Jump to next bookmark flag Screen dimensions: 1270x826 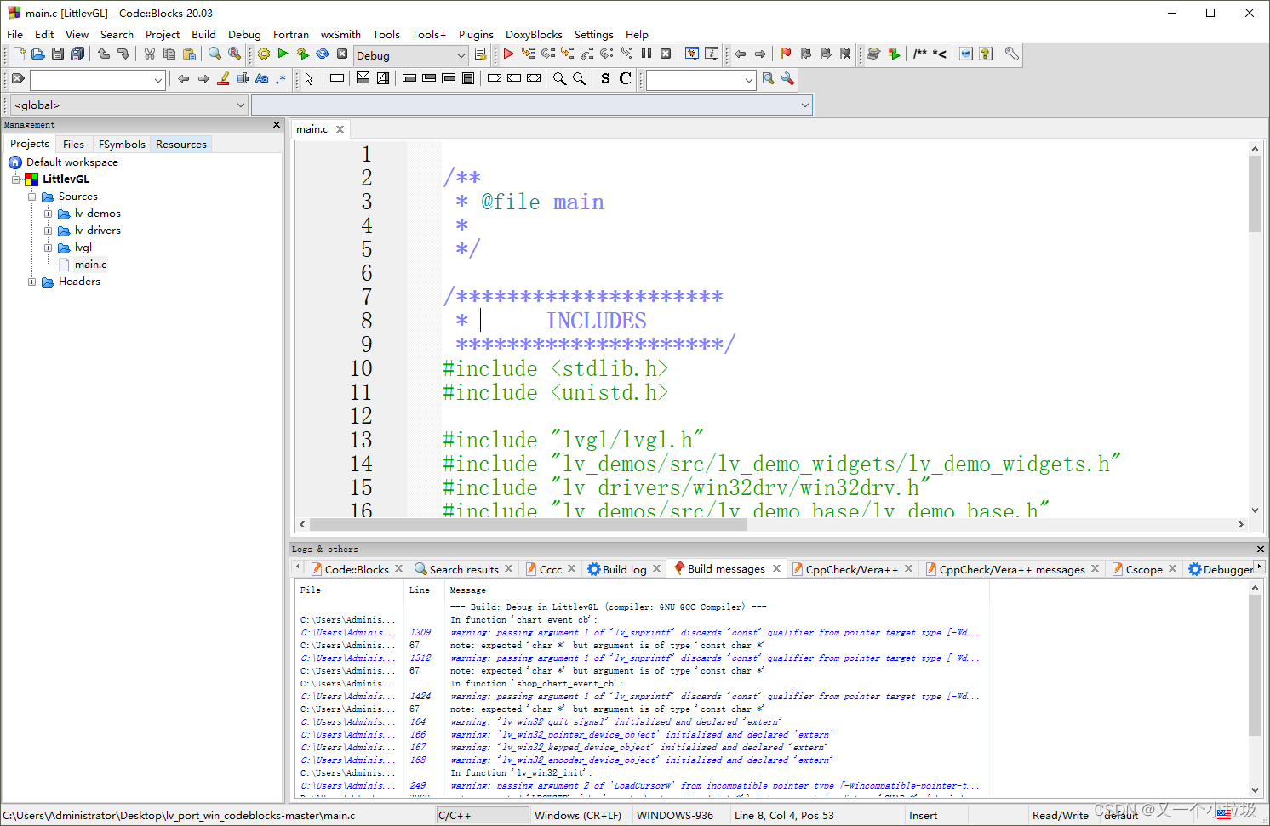(x=826, y=54)
